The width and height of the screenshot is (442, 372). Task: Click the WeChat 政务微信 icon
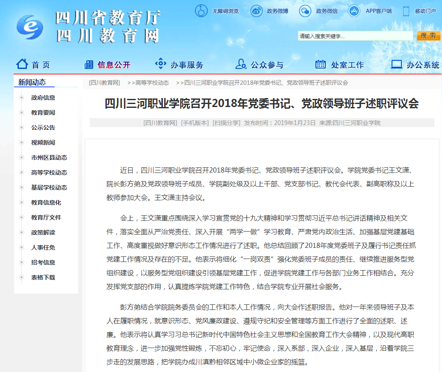click(x=305, y=11)
